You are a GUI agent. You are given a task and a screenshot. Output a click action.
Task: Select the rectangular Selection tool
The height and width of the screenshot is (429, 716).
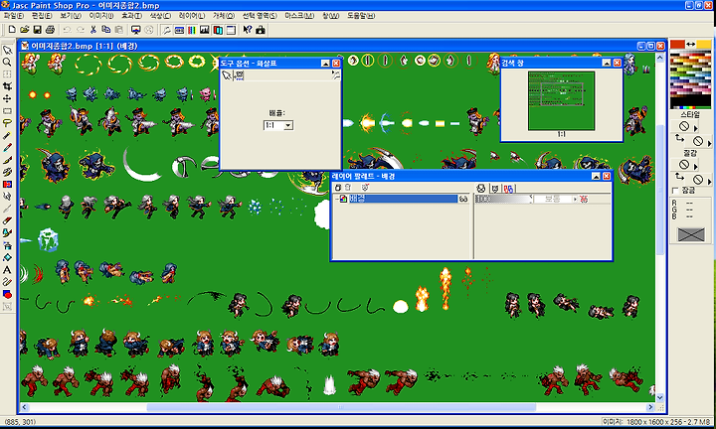[x=7, y=111]
